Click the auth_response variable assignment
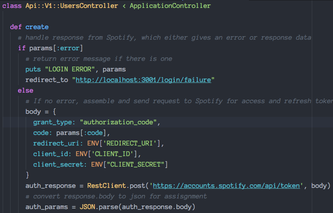 point(50,186)
